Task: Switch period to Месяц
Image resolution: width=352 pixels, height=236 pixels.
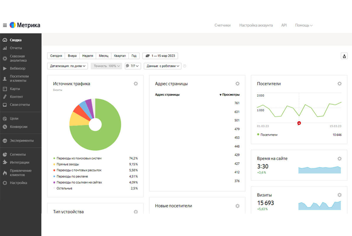Action: (x=104, y=56)
